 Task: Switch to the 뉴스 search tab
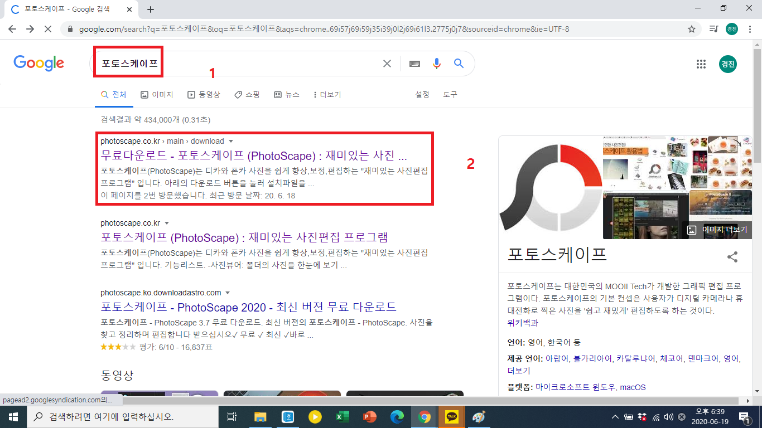[287, 95]
